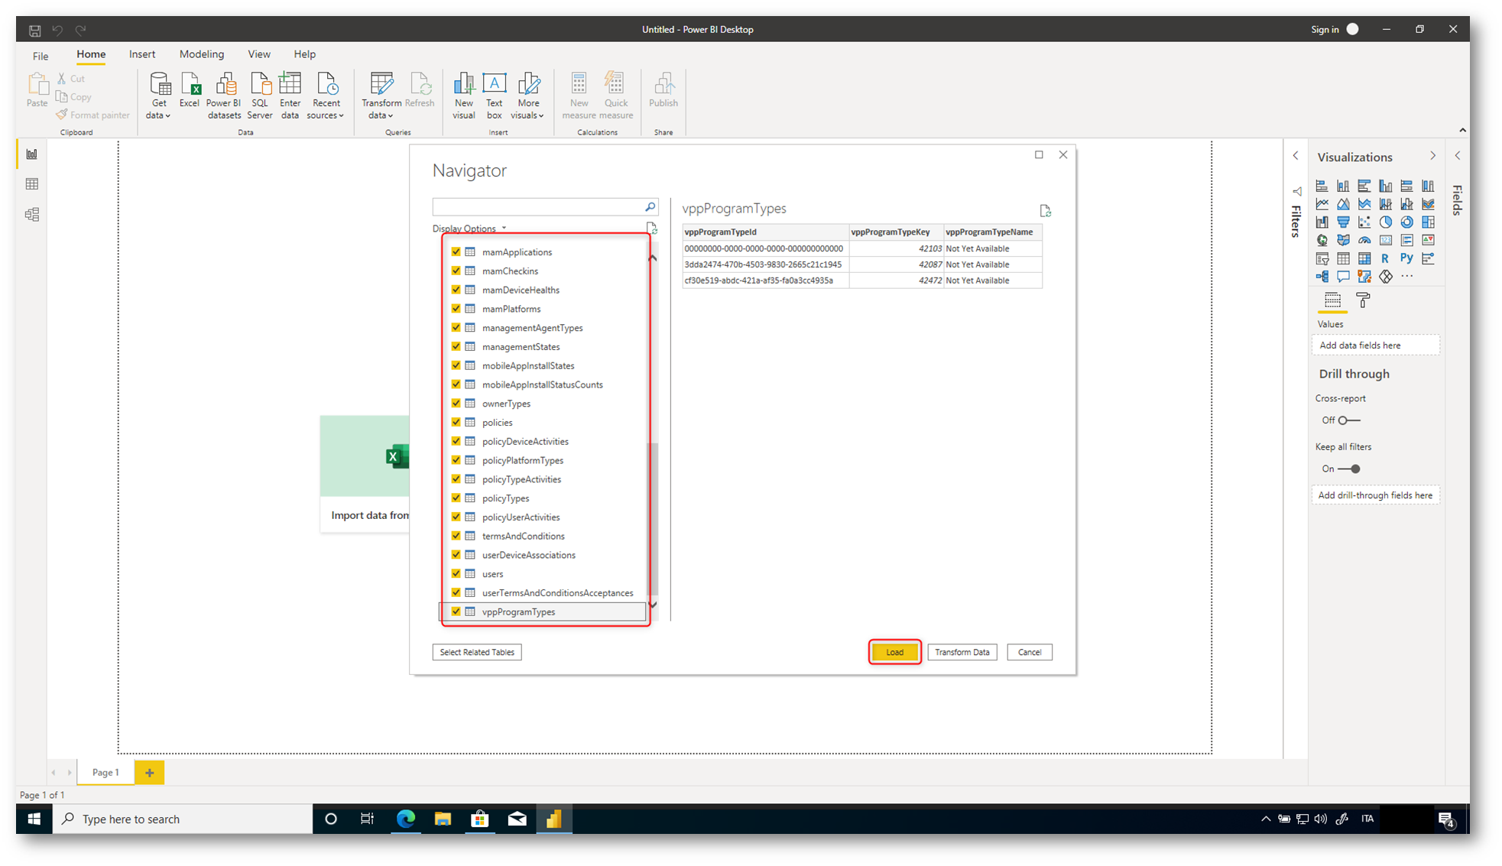Image resolution: width=1502 pixels, height=866 pixels.
Task: Open Display Options dropdown
Action: click(469, 229)
